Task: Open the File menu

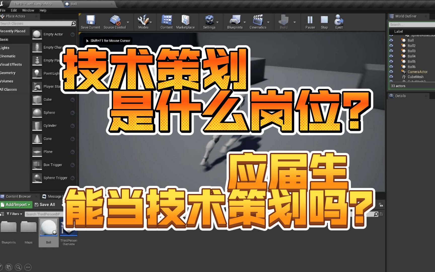Action: [x=3, y=10]
